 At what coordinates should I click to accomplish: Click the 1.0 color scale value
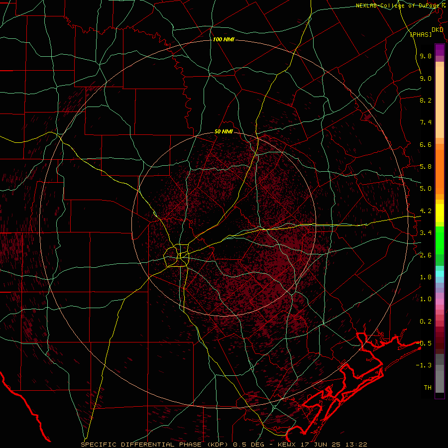click(x=426, y=299)
